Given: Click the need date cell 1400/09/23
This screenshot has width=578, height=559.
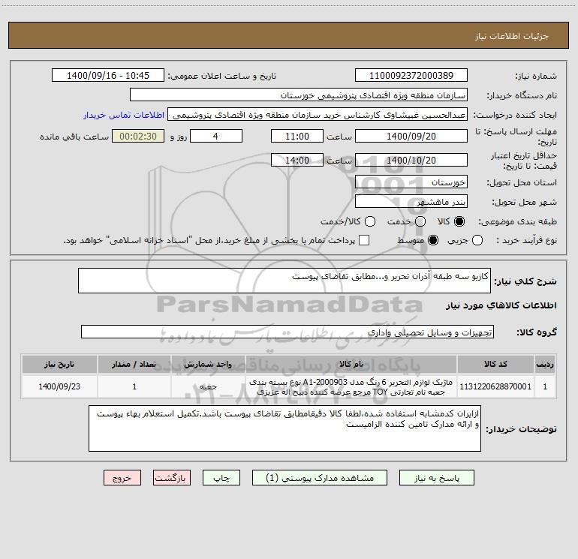Looking at the screenshot, I should tap(59, 386).
